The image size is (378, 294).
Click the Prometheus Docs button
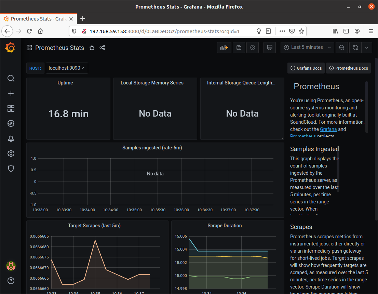[x=348, y=68]
